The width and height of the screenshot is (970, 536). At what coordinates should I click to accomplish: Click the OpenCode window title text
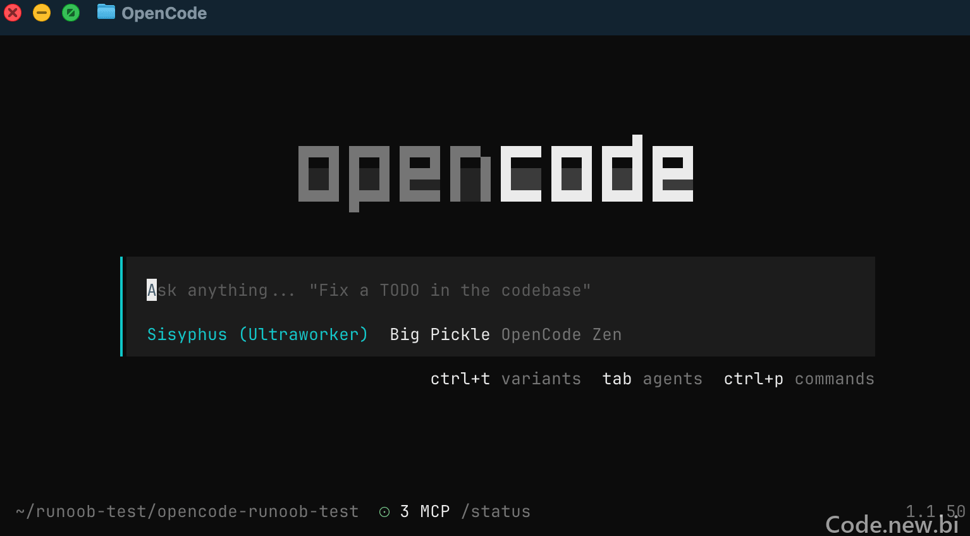click(164, 13)
